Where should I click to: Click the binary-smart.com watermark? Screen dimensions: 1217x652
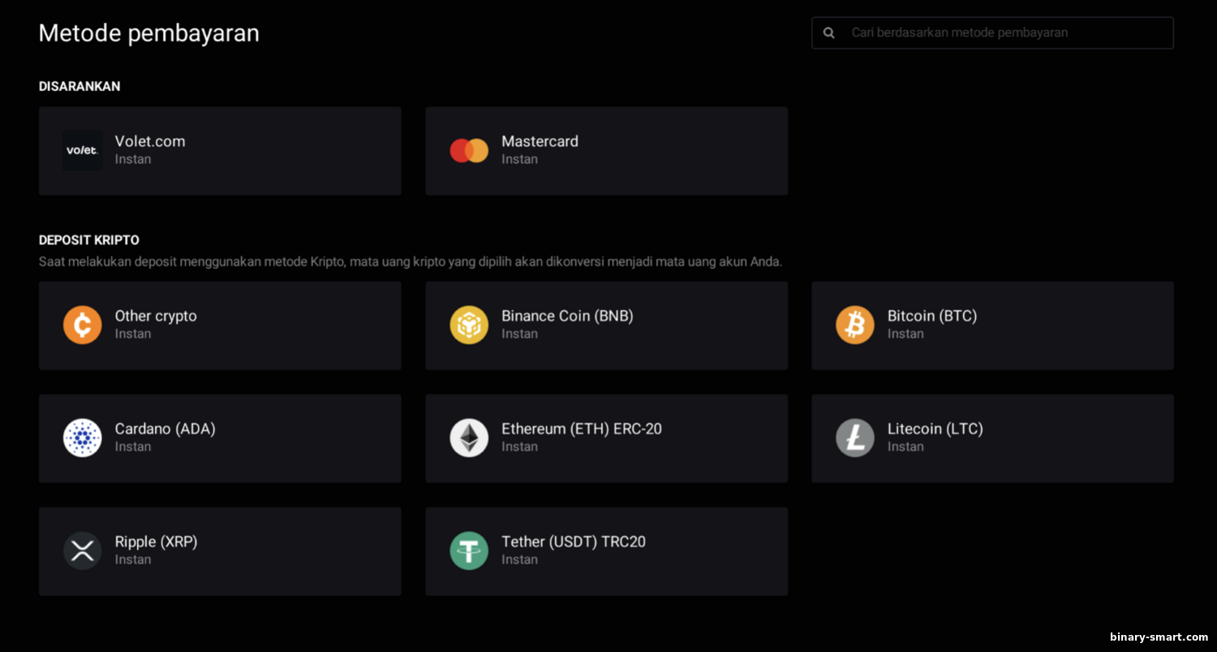(1158, 637)
